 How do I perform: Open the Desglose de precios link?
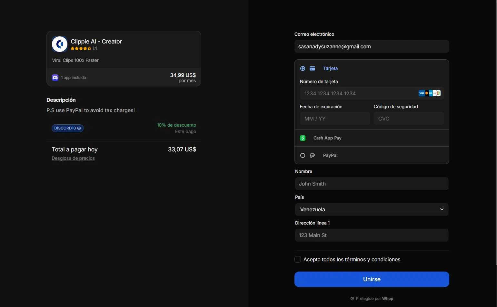[x=73, y=158]
